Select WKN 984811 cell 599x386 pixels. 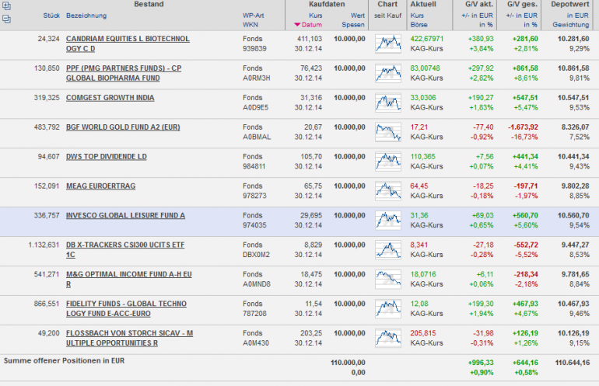coord(254,166)
